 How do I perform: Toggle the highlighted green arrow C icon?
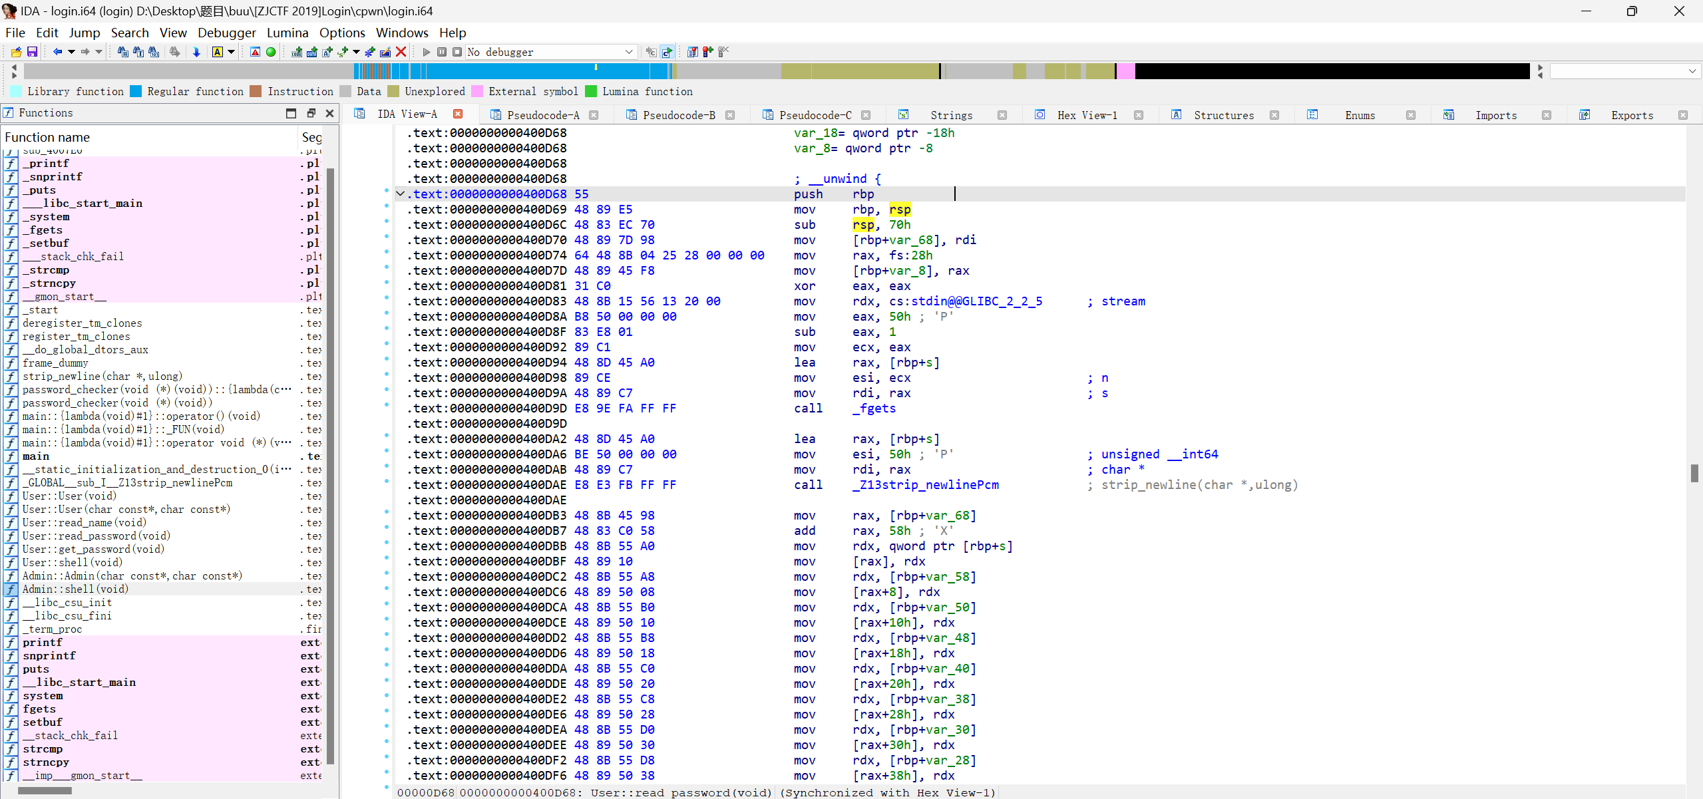click(667, 52)
